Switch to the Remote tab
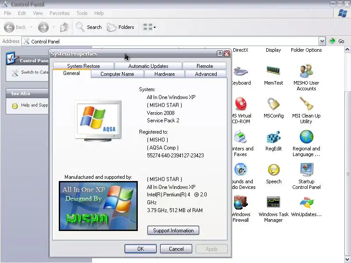The height and width of the screenshot is (263, 351). 204,66
